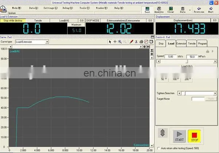The width and height of the screenshot is (219, 153).
Task: Zero the extensometer with 0.0 button
Action: pos(150,21)
